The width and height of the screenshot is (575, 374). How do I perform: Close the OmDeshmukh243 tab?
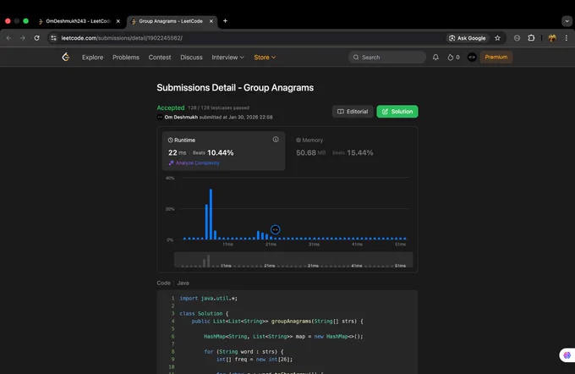tap(118, 21)
